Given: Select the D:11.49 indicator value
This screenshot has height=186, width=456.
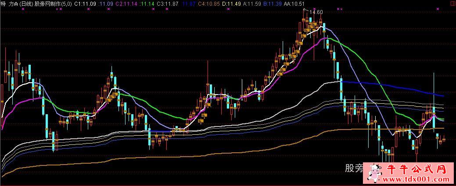Looking at the screenshot, I should pyautogui.click(x=231, y=4).
